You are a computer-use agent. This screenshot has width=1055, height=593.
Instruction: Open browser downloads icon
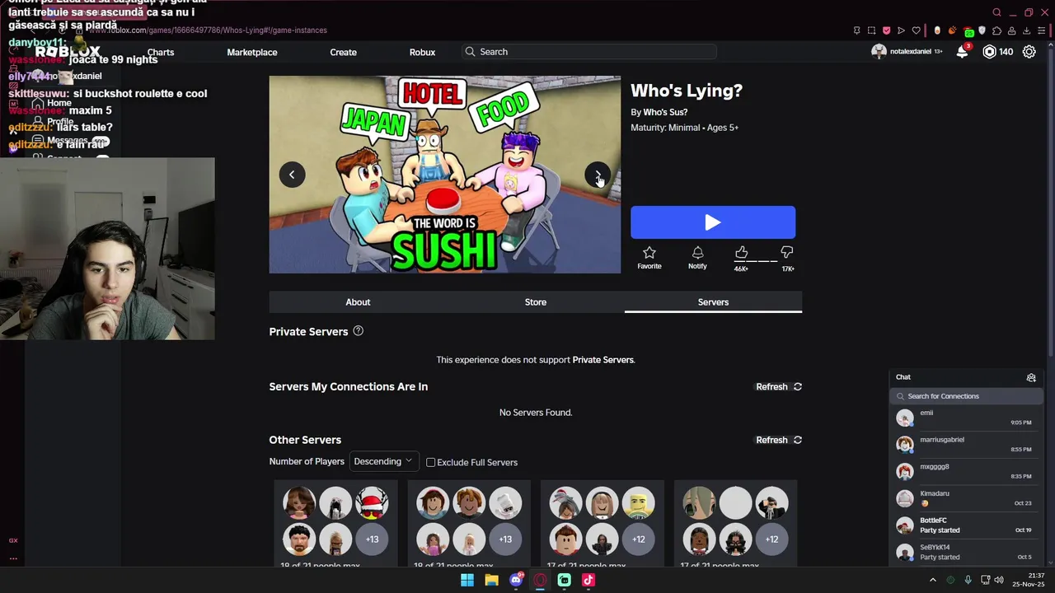point(1026,30)
